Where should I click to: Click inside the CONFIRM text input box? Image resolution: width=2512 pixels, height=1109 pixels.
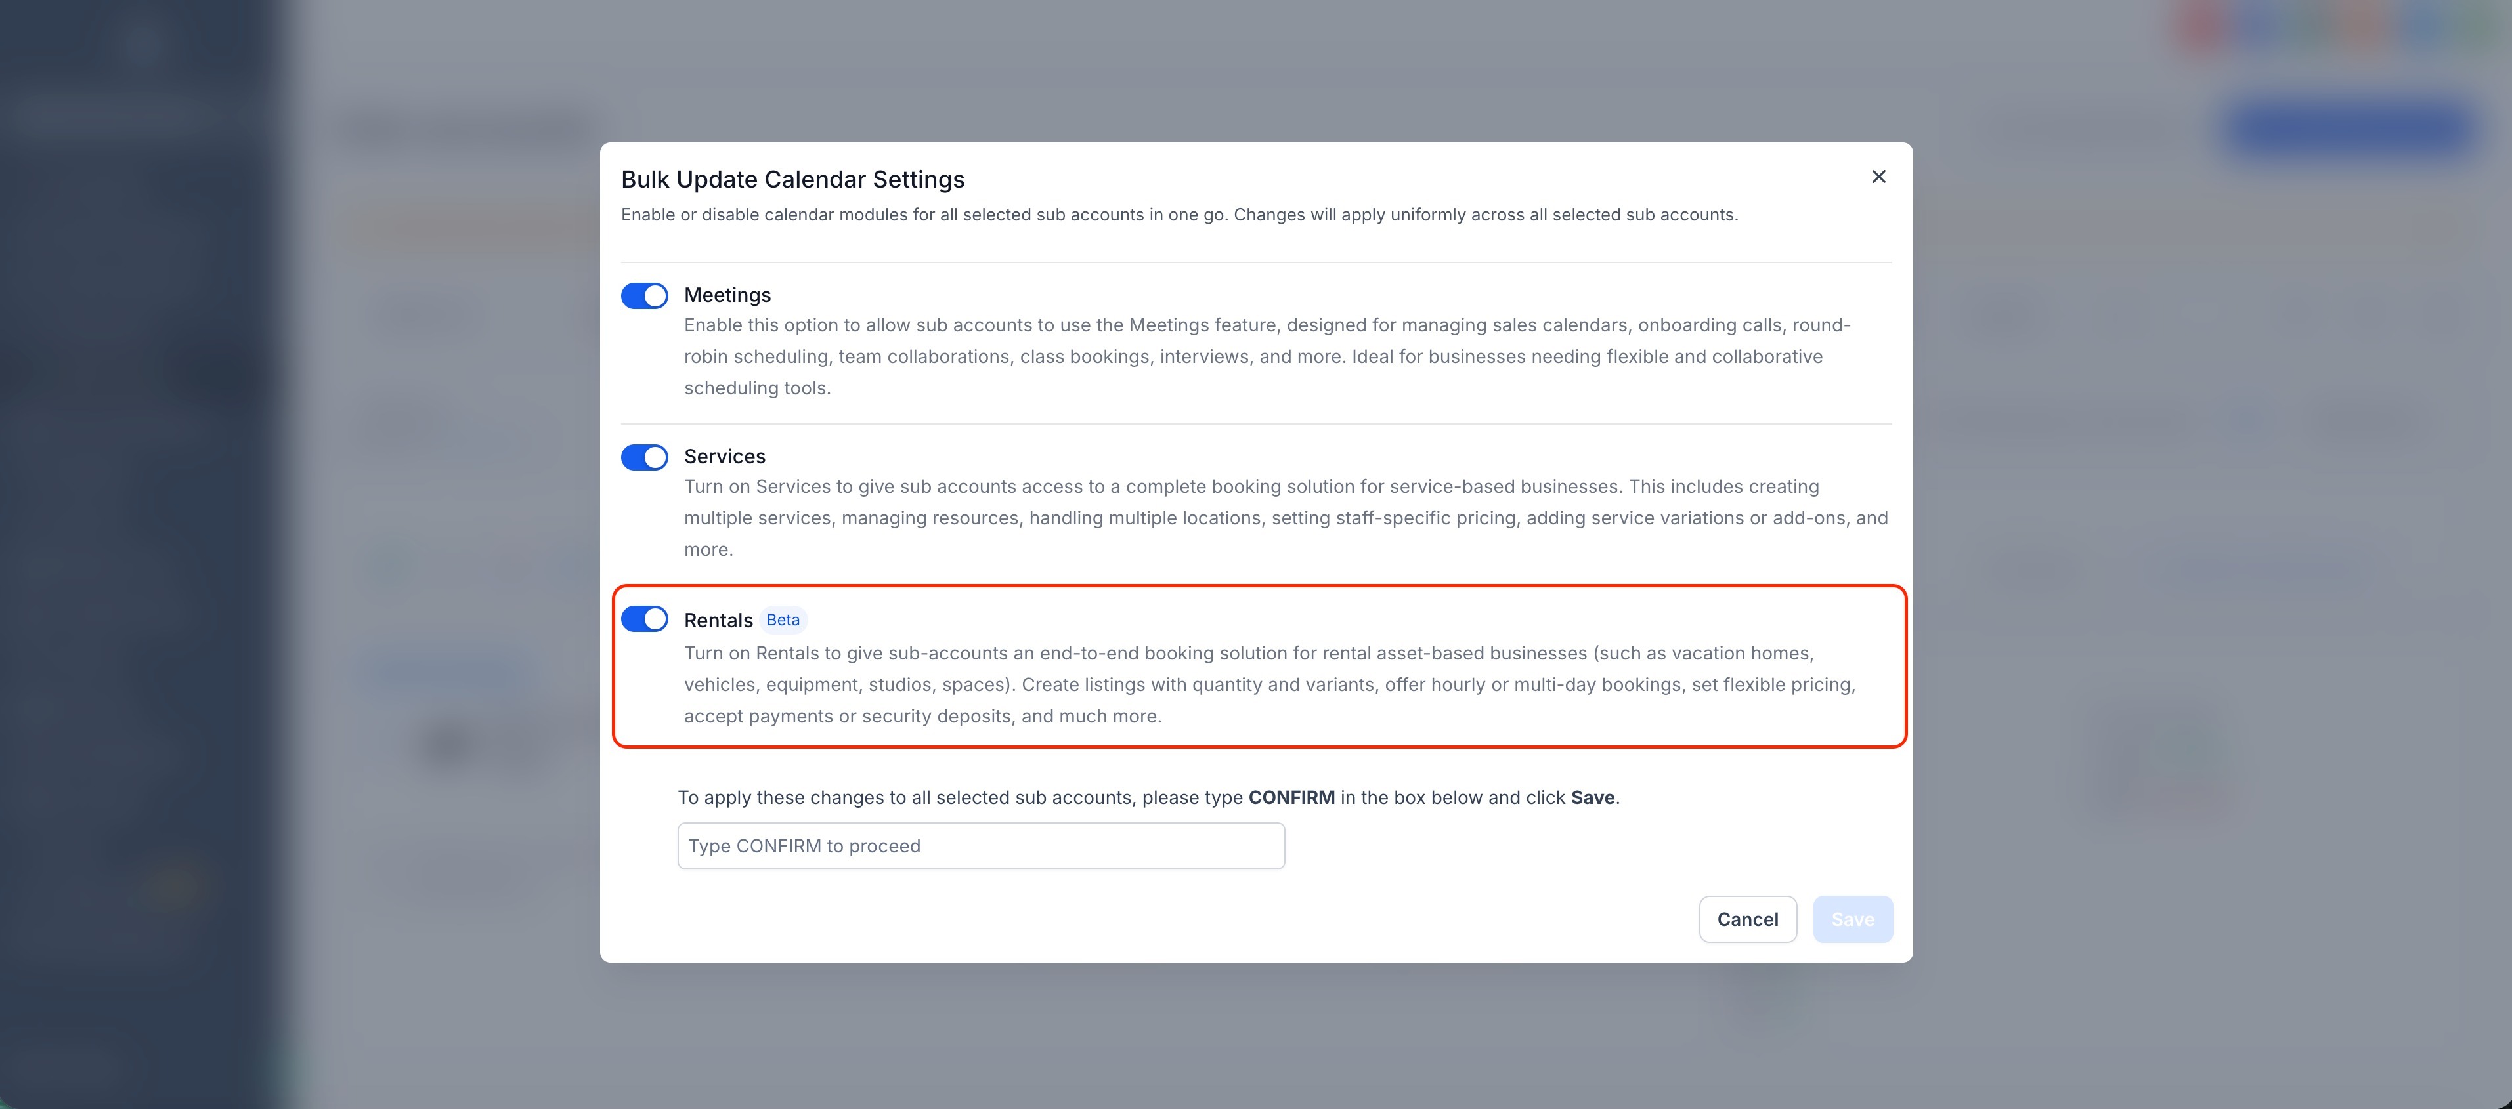click(x=980, y=845)
